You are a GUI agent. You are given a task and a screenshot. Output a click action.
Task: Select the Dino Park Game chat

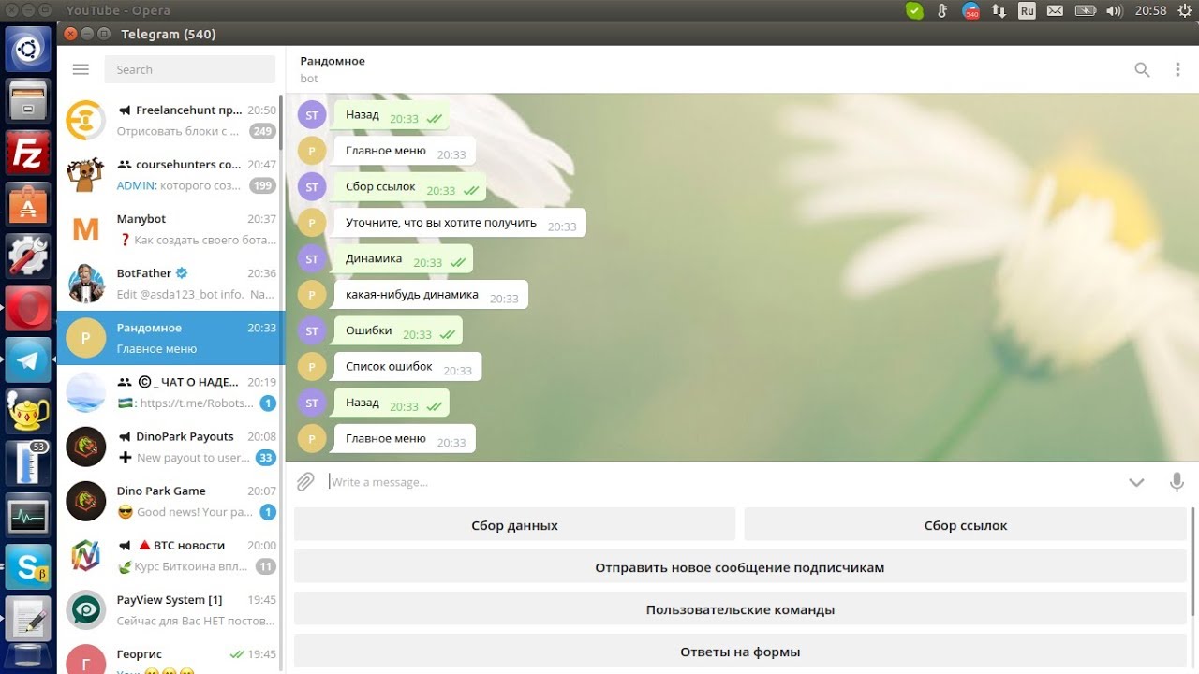coord(170,501)
